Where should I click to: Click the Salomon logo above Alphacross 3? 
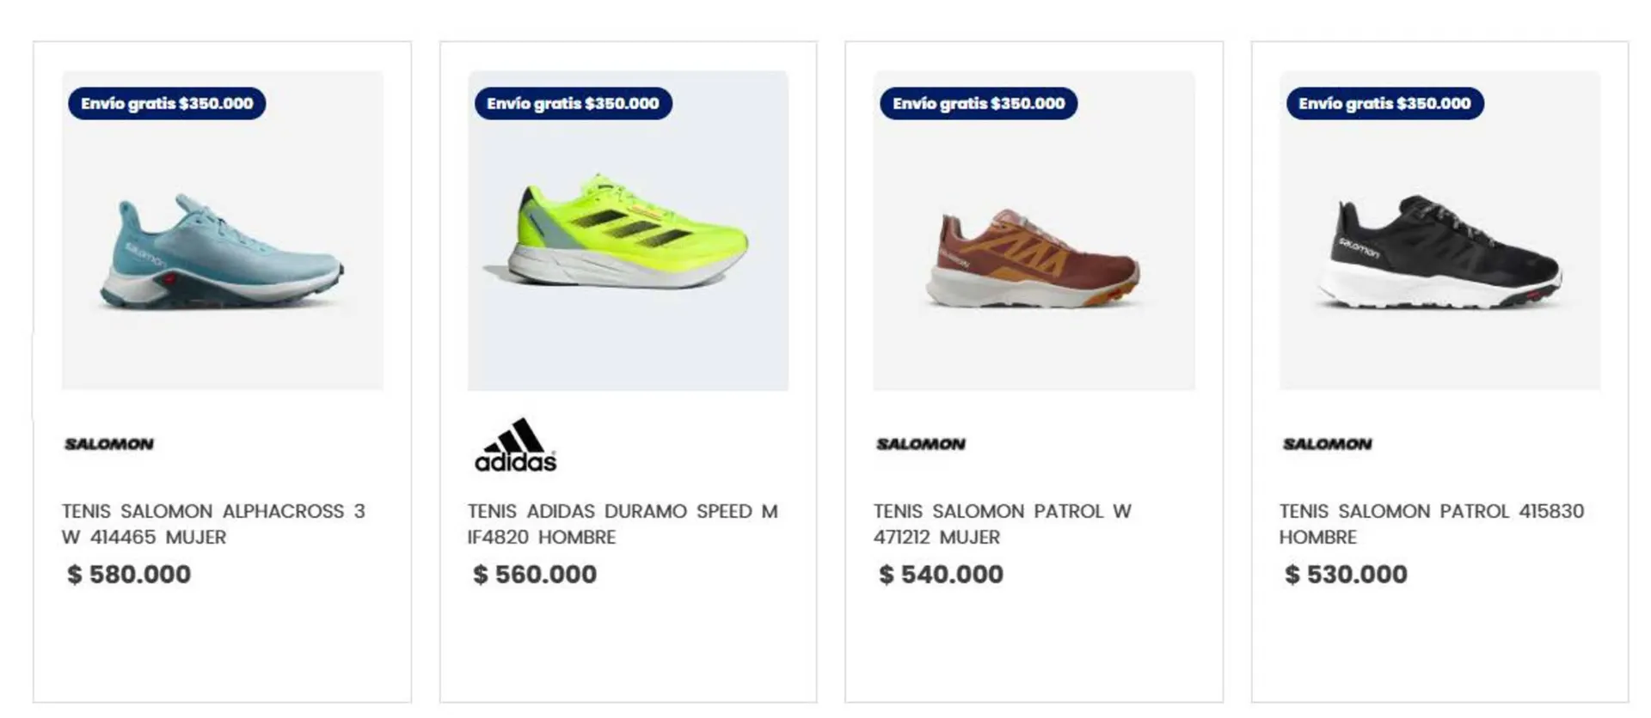(109, 444)
